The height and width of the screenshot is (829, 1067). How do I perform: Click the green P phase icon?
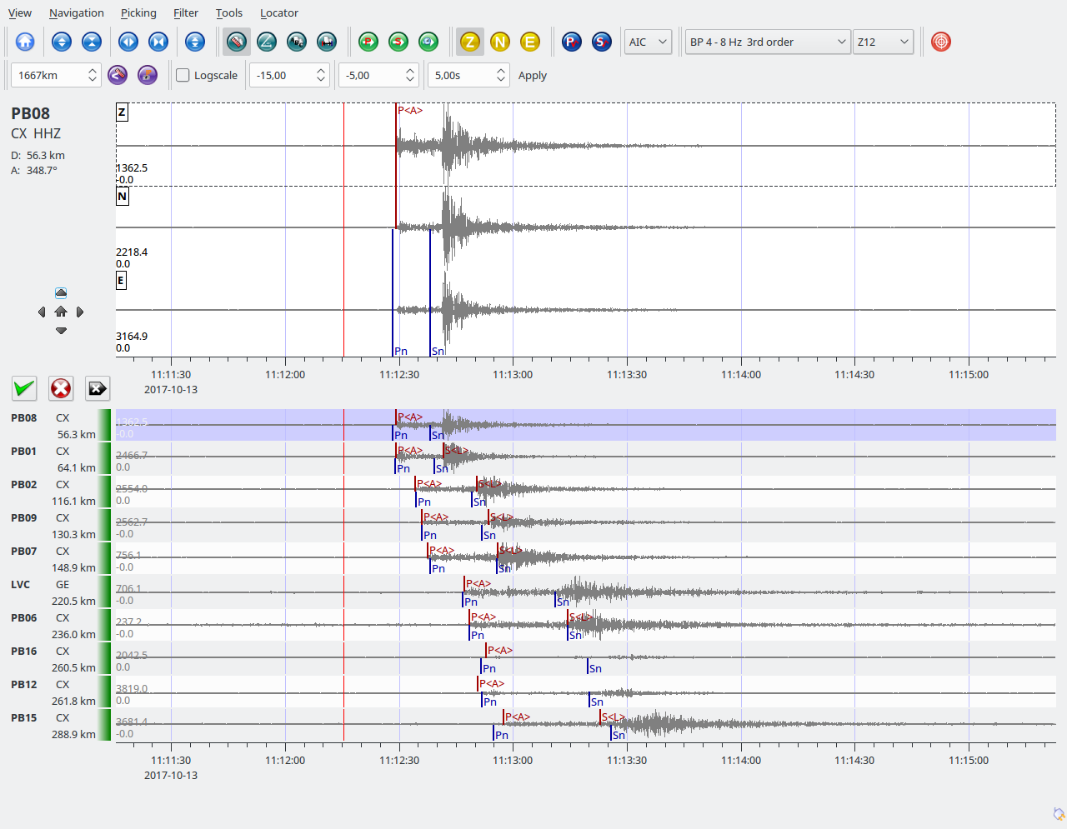coord(368,42)
